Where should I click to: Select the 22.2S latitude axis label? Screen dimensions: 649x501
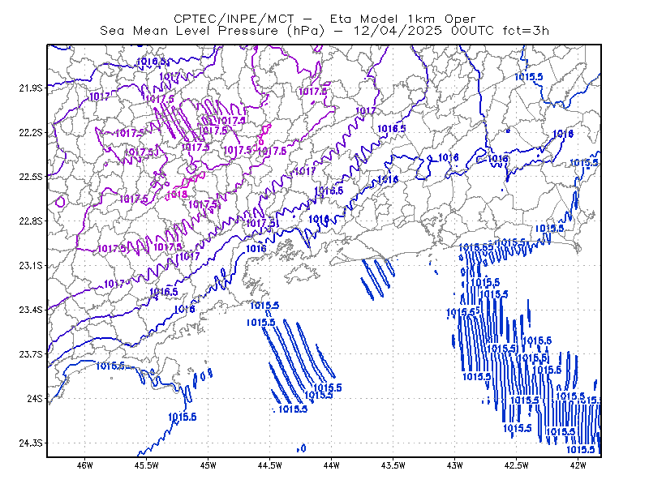pyautogui.click(x=31, y=132)
